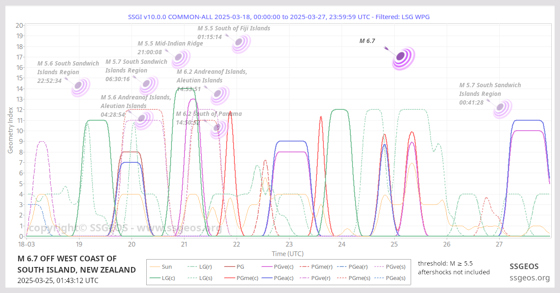The image size is (560, 293).
Task: Hide the LG(c) series via legend
Action: click(x=168, y=278)
